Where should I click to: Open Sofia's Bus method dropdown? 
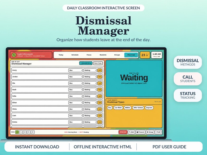pos(76,96)
